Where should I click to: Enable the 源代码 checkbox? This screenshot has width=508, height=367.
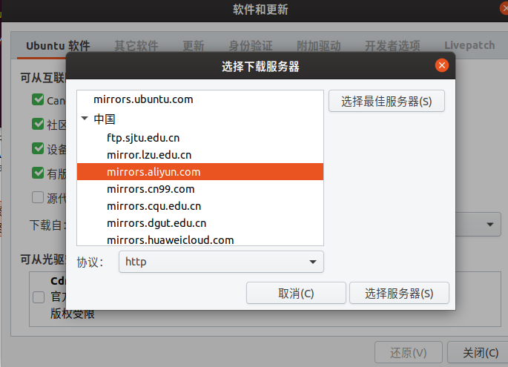pos(38,197)
